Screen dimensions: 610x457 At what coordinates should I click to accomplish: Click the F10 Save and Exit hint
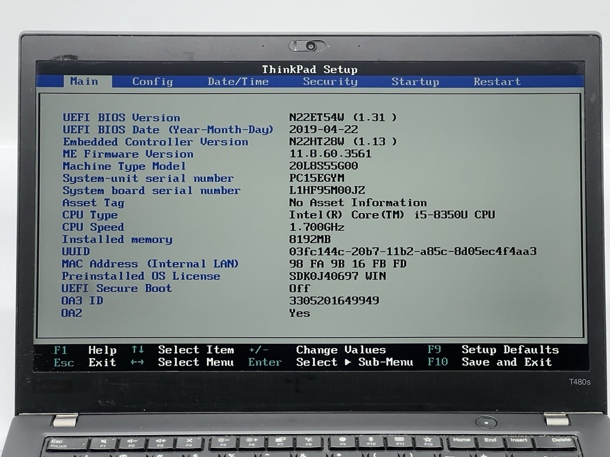click(x=490, y=362)
